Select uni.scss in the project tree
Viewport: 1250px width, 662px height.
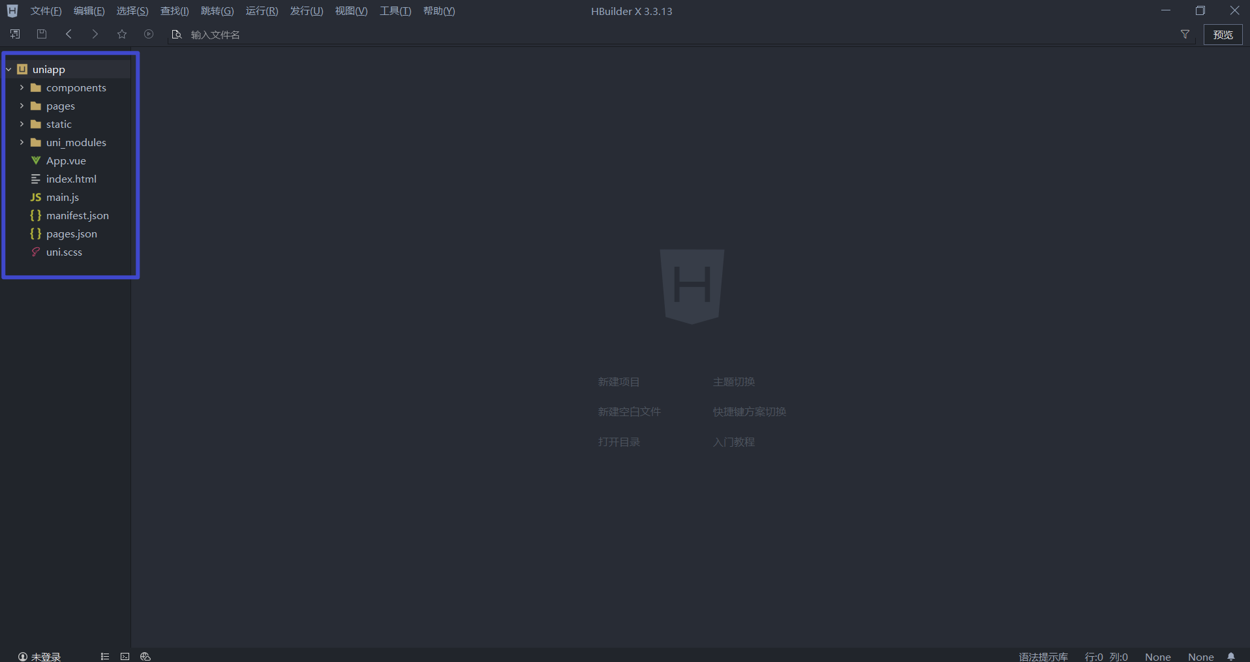click(x=64, y=252)
